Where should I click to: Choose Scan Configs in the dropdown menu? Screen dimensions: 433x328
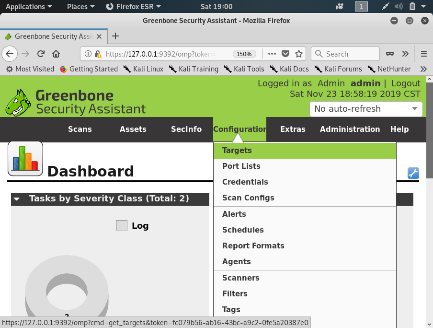248,198
